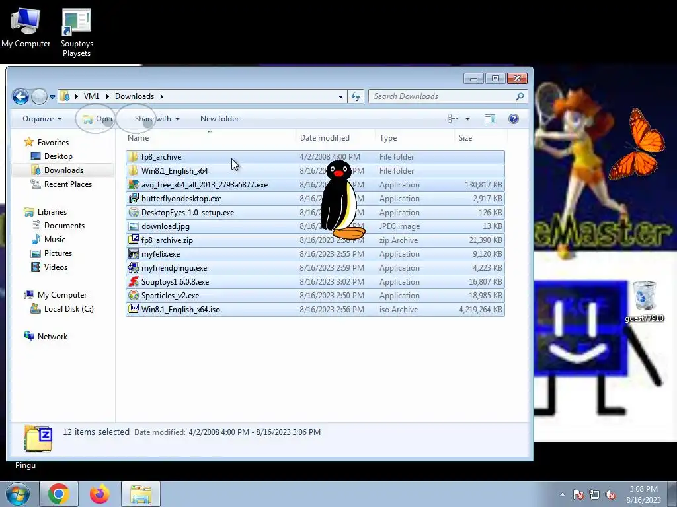Select the Win8.1_English_x64 folder icon

[134, 171]
